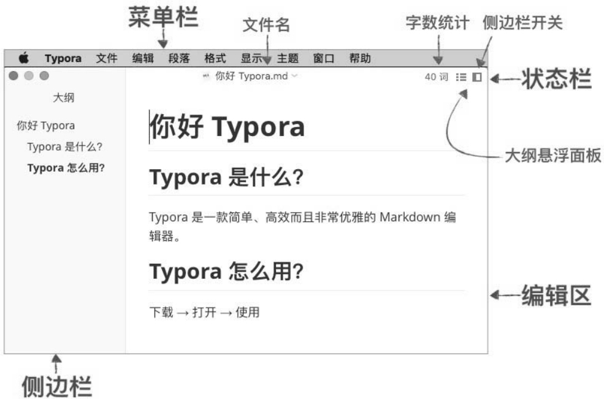Jump to Typora 怎么用? in outline
604x399 pixels.
coord(66,168)
